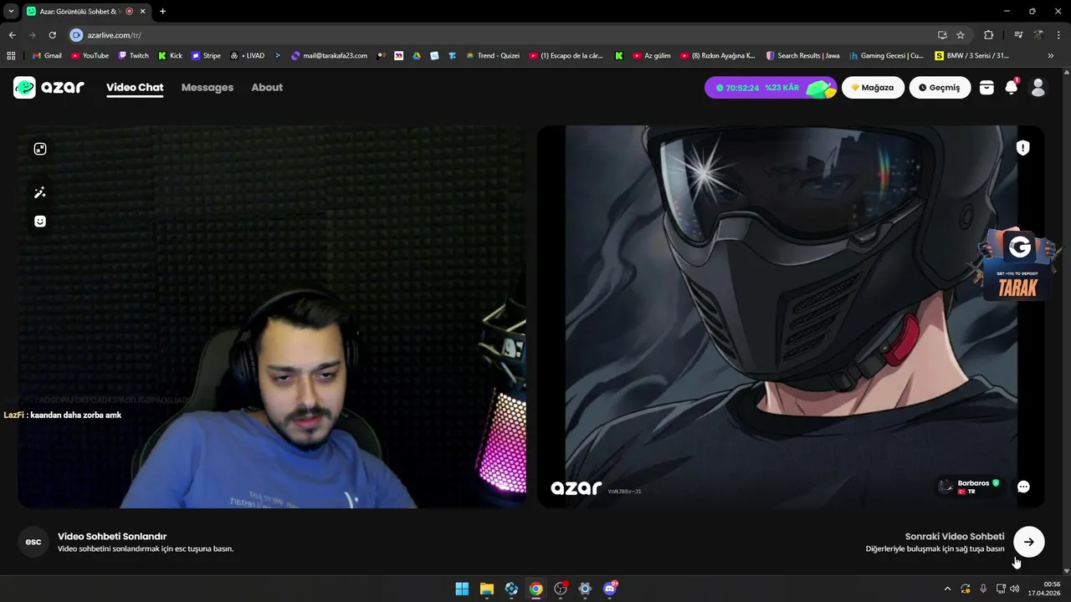Open the Windows Start menu
Screen dimensions: 1071x602
[462, 589]
